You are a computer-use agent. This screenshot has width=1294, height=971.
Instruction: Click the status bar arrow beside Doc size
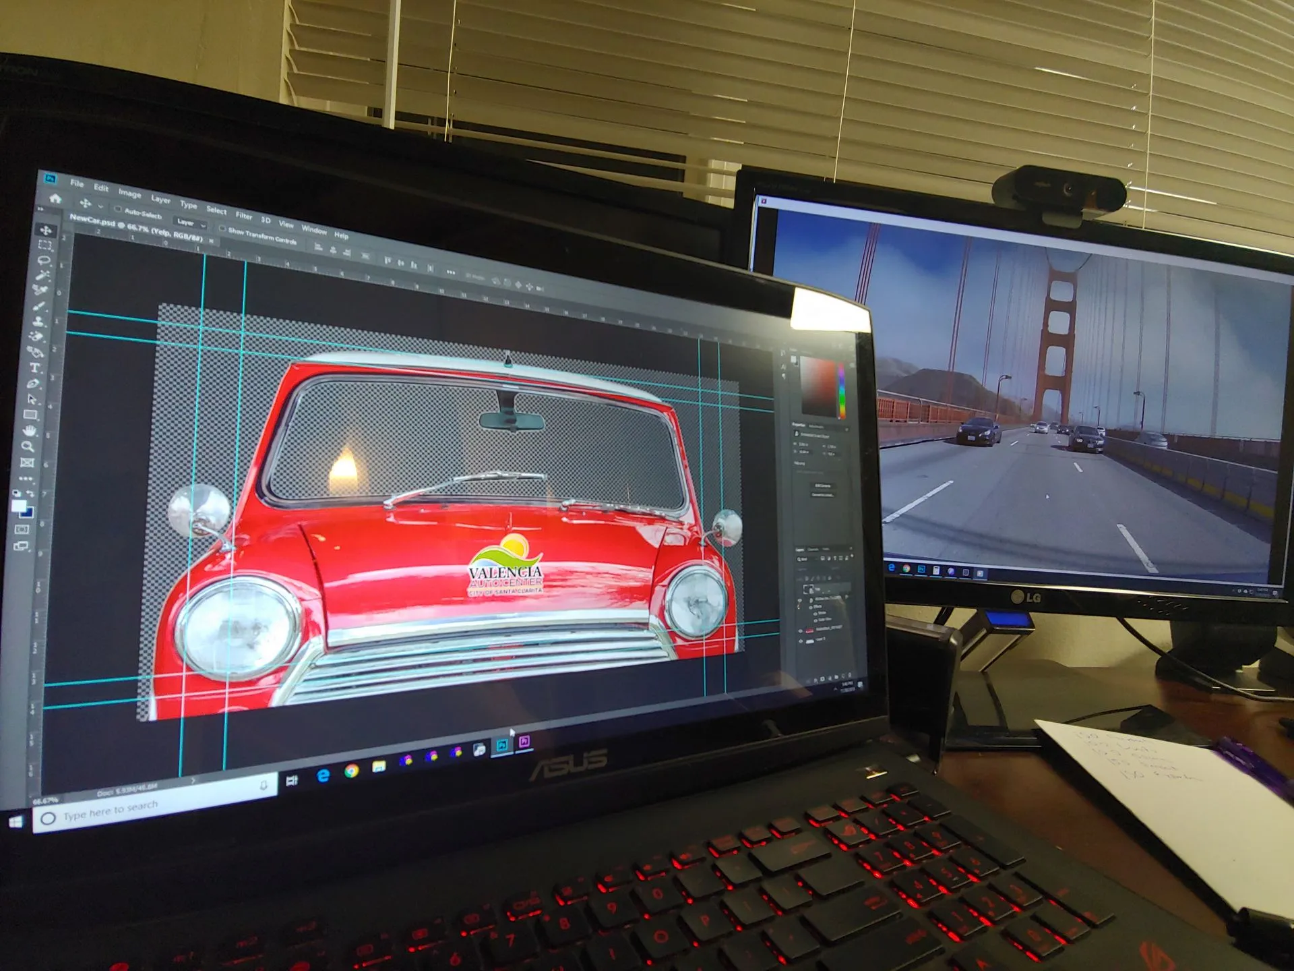(193, 780)
